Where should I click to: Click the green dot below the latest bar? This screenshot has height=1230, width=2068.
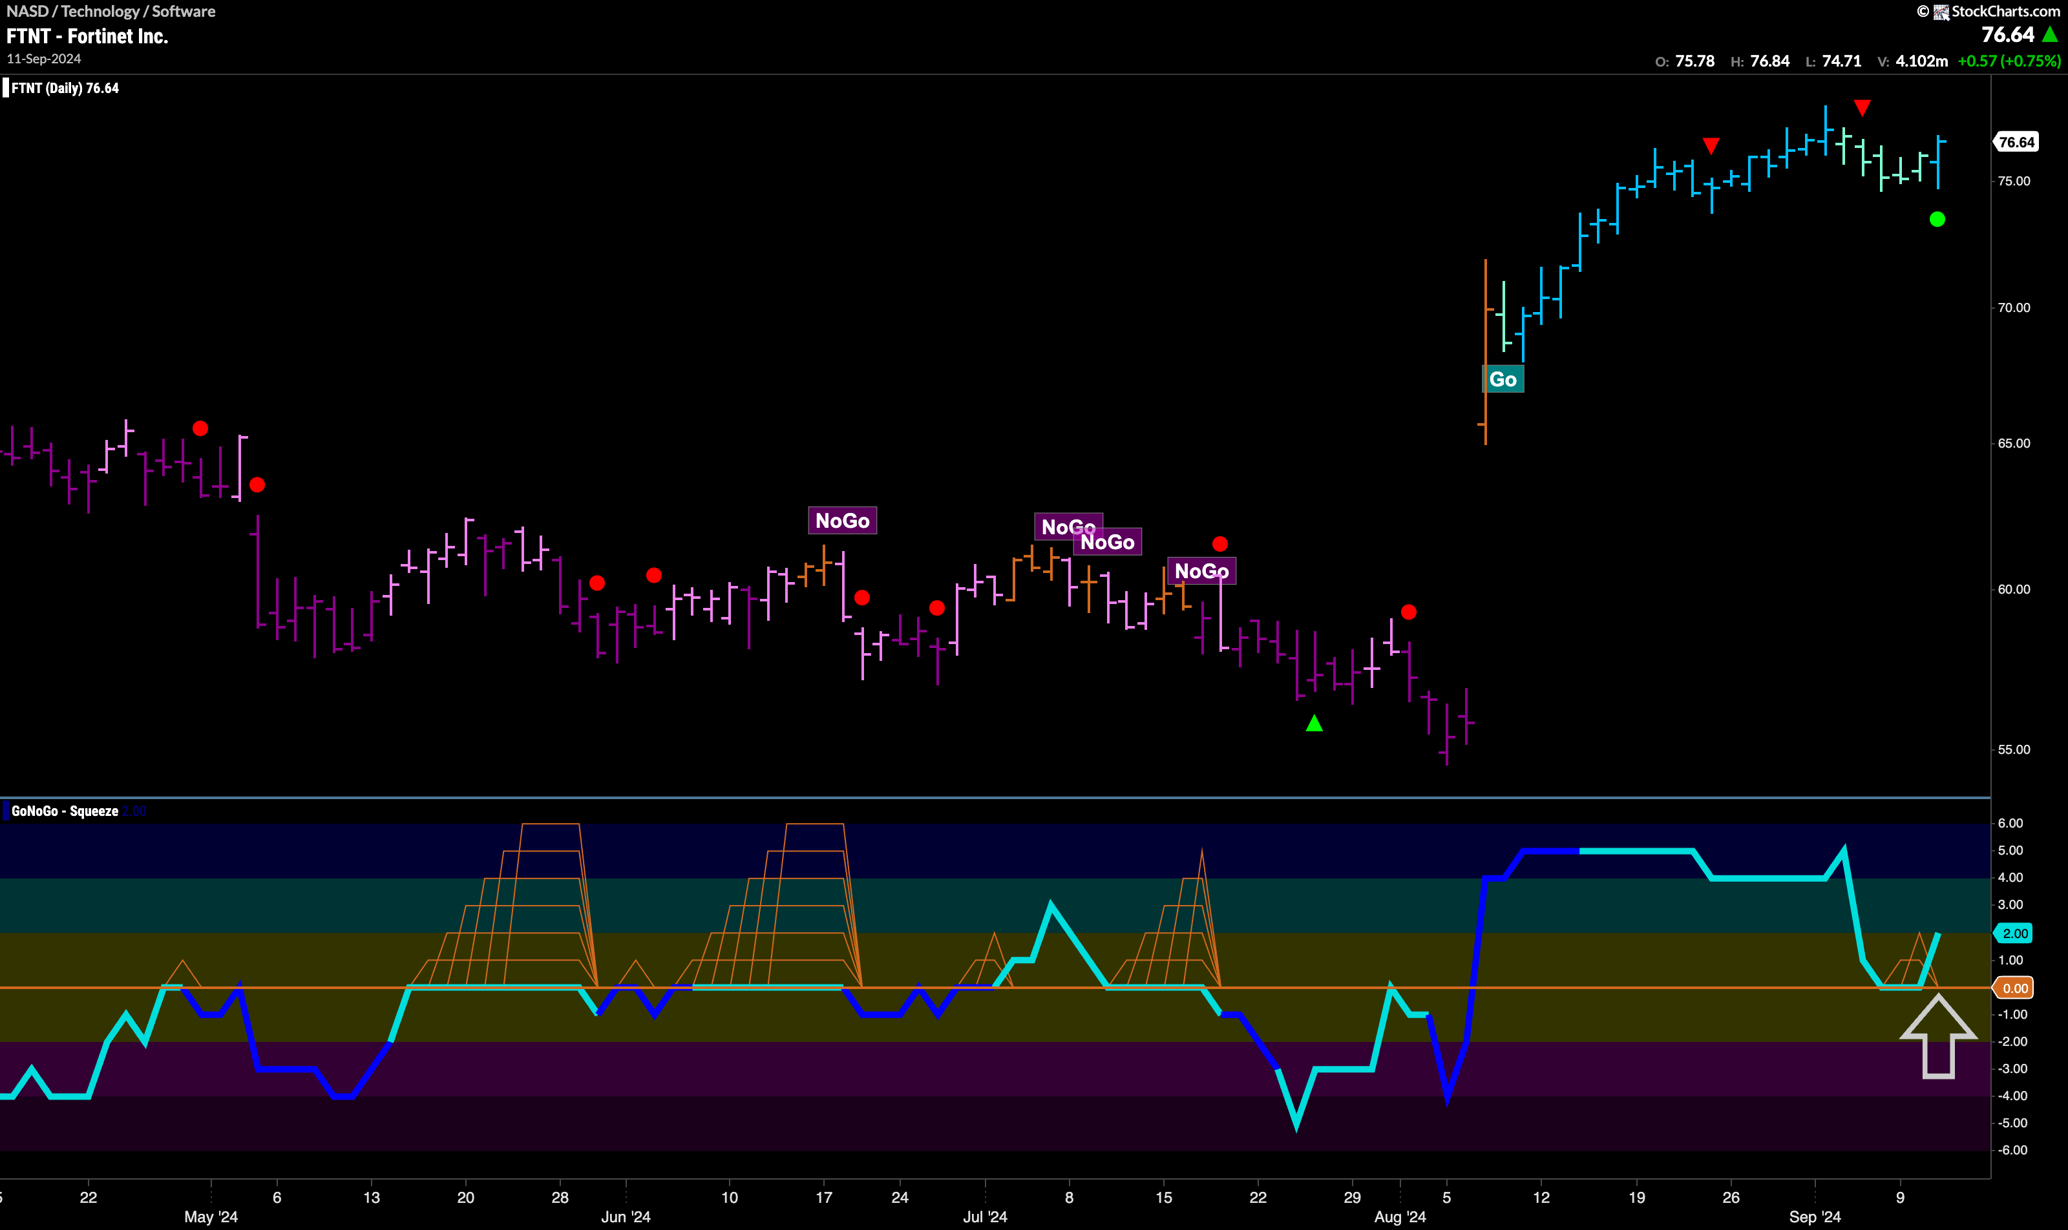1937,220
